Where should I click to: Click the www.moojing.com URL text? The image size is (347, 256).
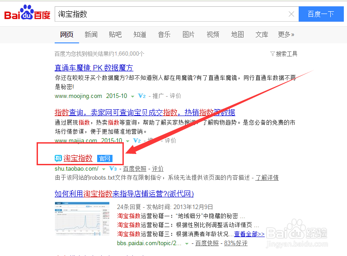78,96
